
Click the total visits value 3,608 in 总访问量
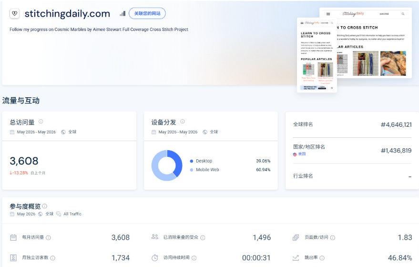pyautogui.click(x=24, y=161)
